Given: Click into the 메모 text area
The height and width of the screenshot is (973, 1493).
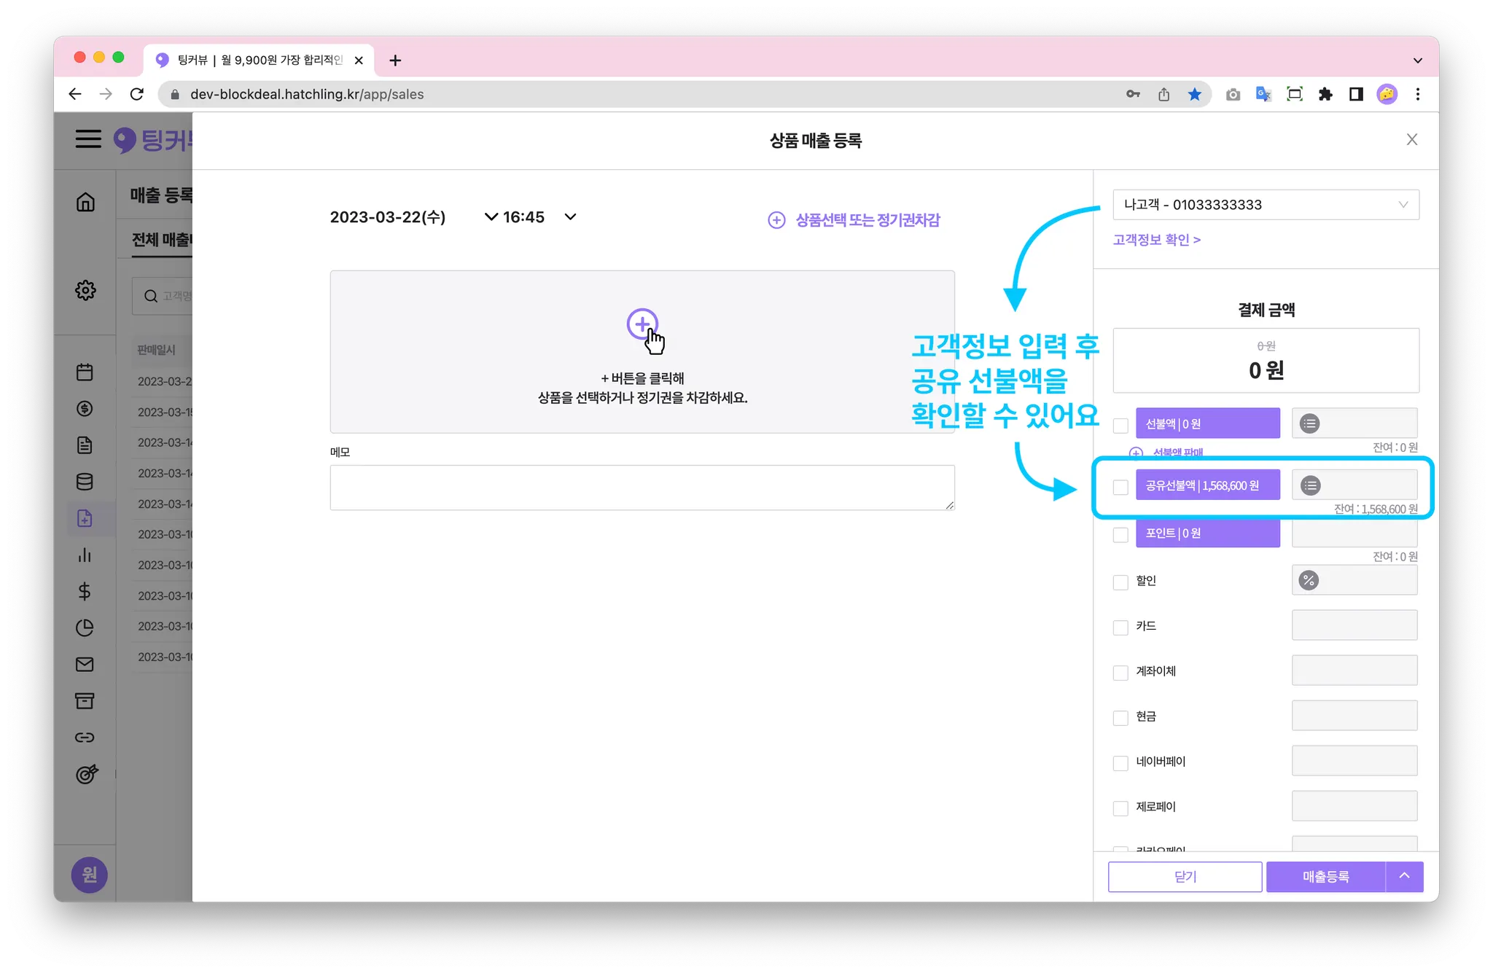Looking at the screenshot, I should tap(642, 488).
